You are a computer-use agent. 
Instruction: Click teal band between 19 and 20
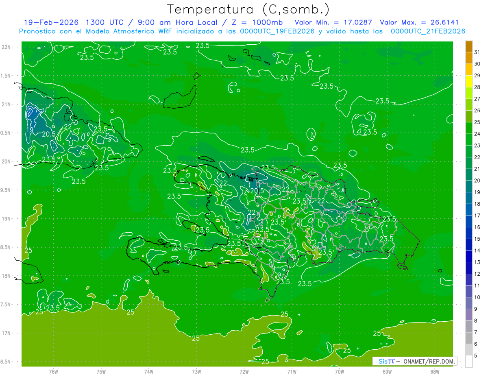[469, 187]
